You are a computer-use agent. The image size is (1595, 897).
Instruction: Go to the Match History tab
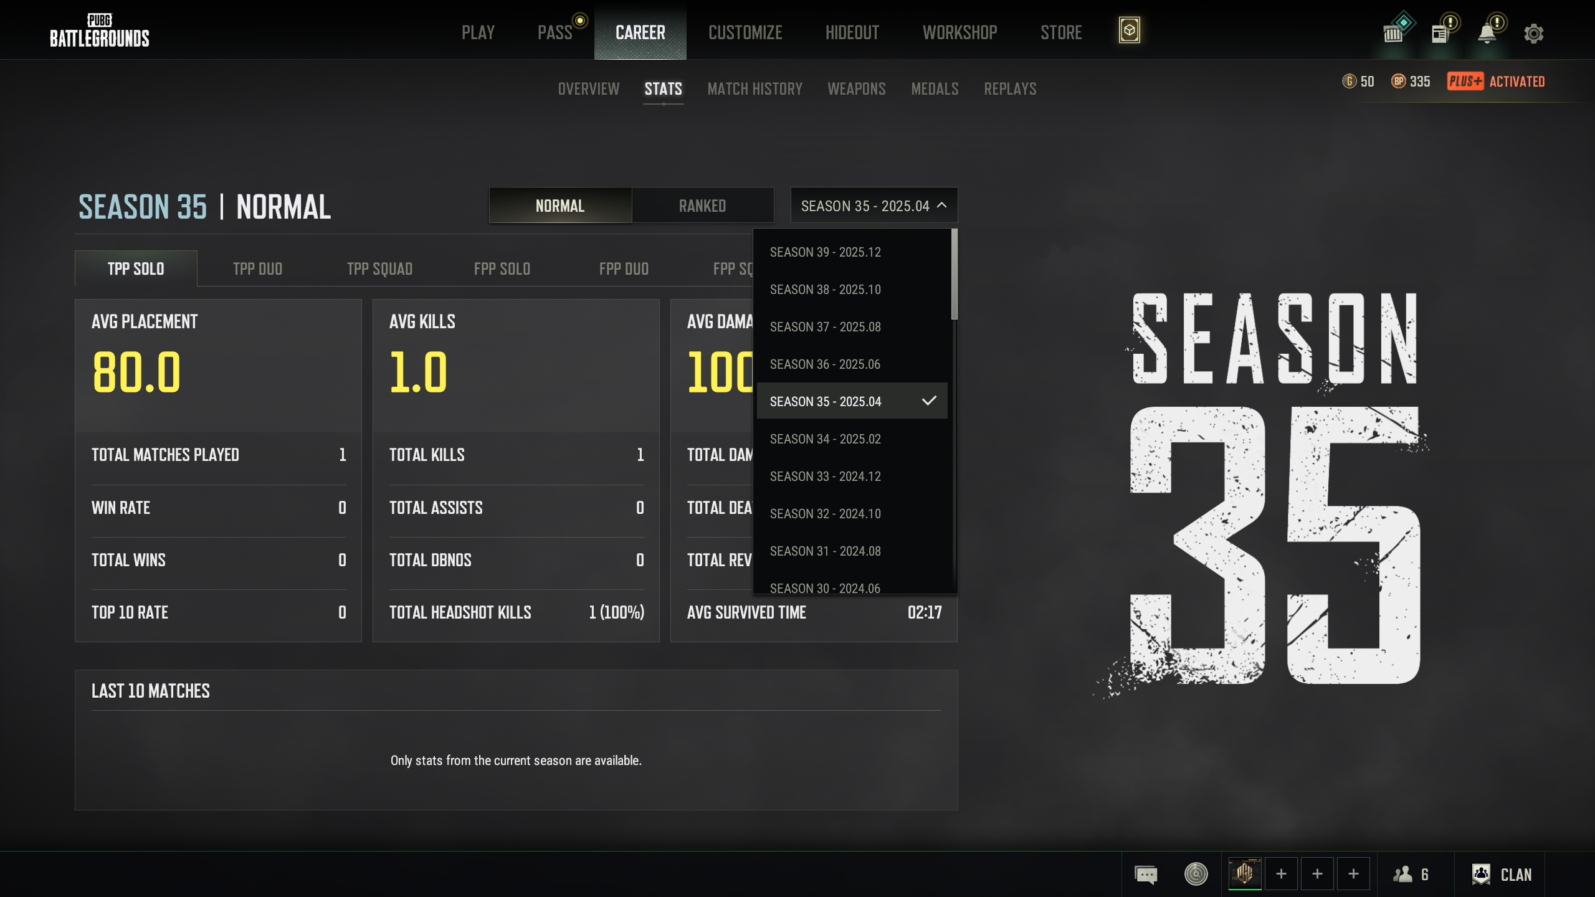(x=755, y=89)
